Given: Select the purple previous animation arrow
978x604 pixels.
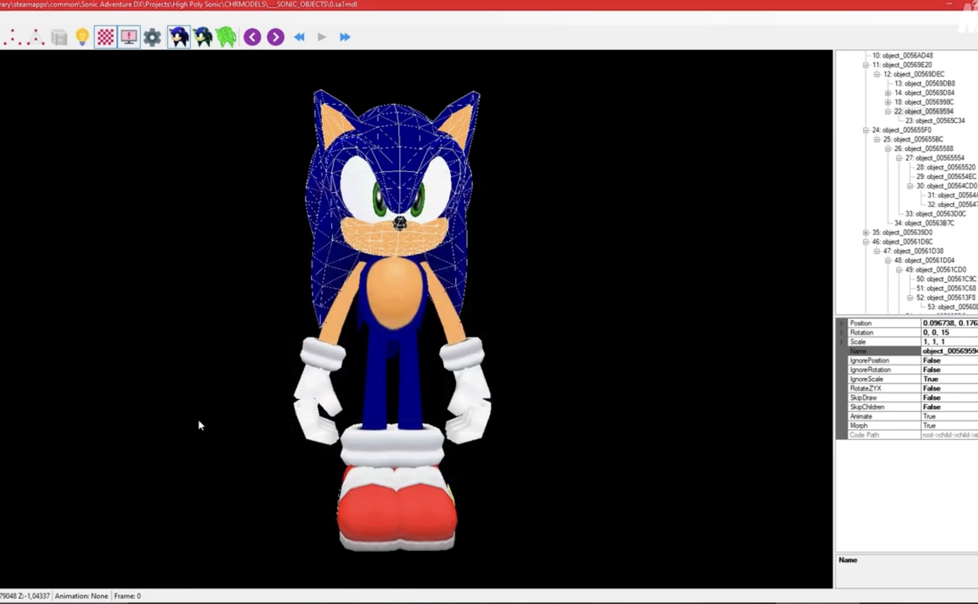Looking at the screenshot, I should pos(252,37).
